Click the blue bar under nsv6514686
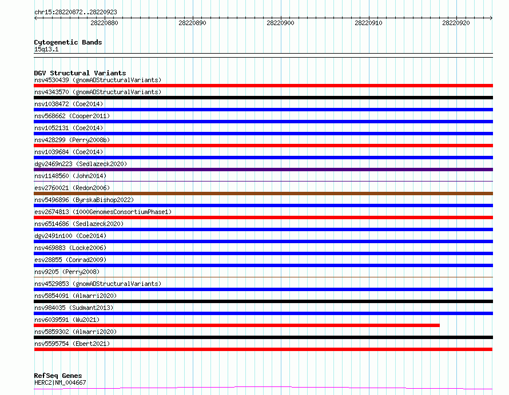Viewport: 509px width, 395px height. [263, 229]
